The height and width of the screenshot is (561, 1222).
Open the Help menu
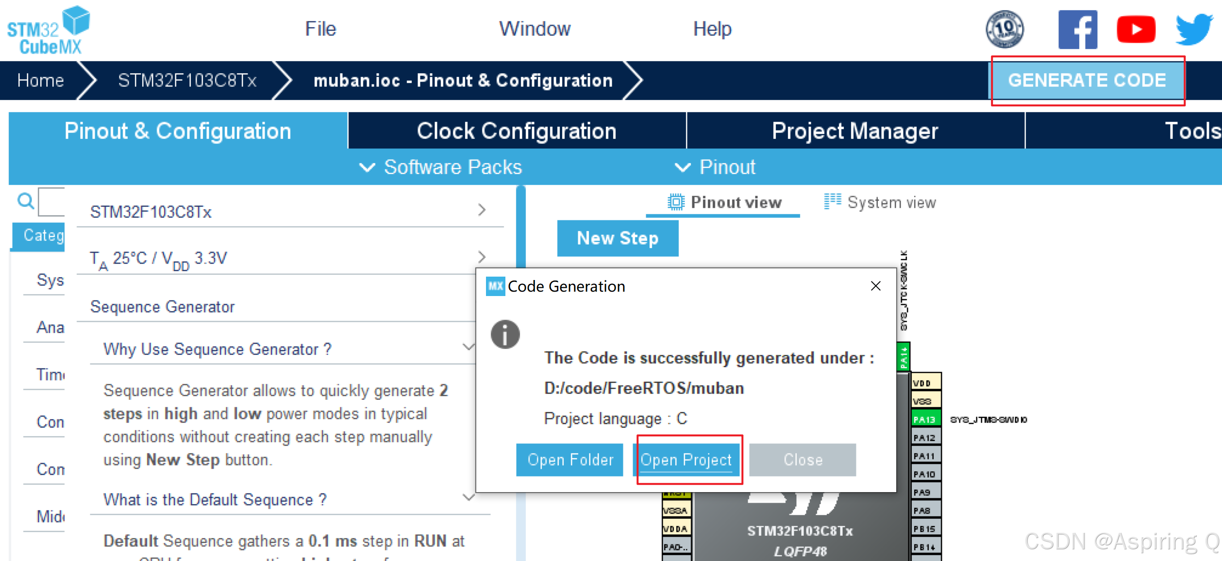coord(712,29)
